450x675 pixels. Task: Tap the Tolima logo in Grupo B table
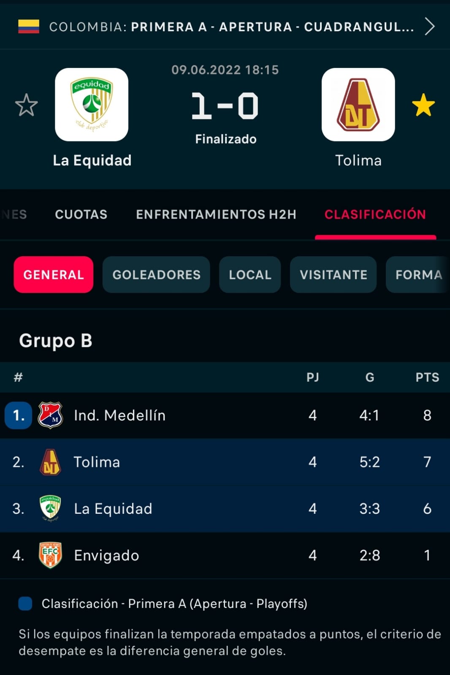tap(51, 462)
